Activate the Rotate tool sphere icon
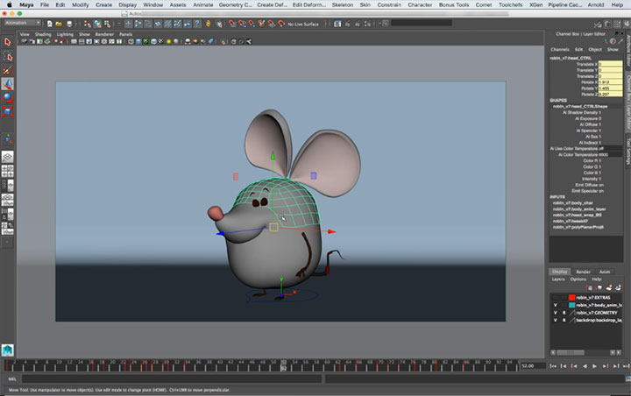631x396 pixels. point(8,98)
